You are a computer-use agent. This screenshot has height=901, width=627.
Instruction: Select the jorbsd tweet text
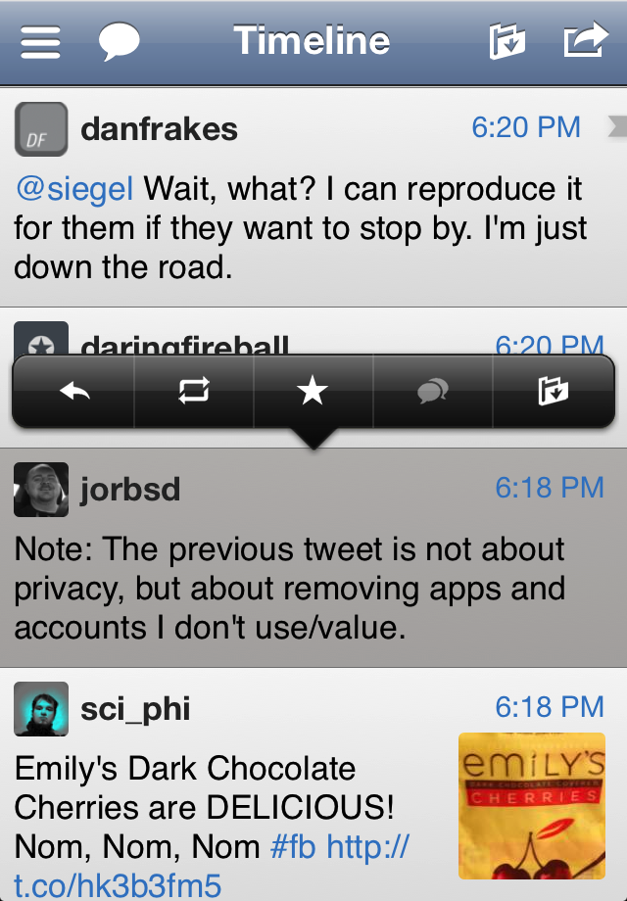(290, 588)
